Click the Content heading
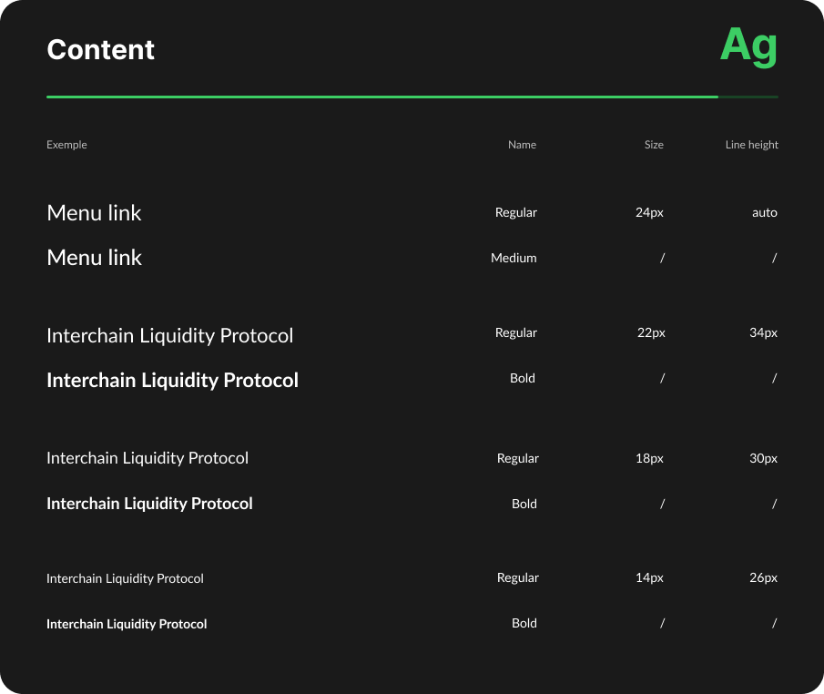Image resolution: width=824 pixels, height=694 pixels. click(101, 50)
